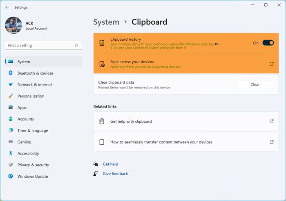Screen dimensions: 286x201
Task: Select the Apps icon in sidebar
Action: pos(11,108)
